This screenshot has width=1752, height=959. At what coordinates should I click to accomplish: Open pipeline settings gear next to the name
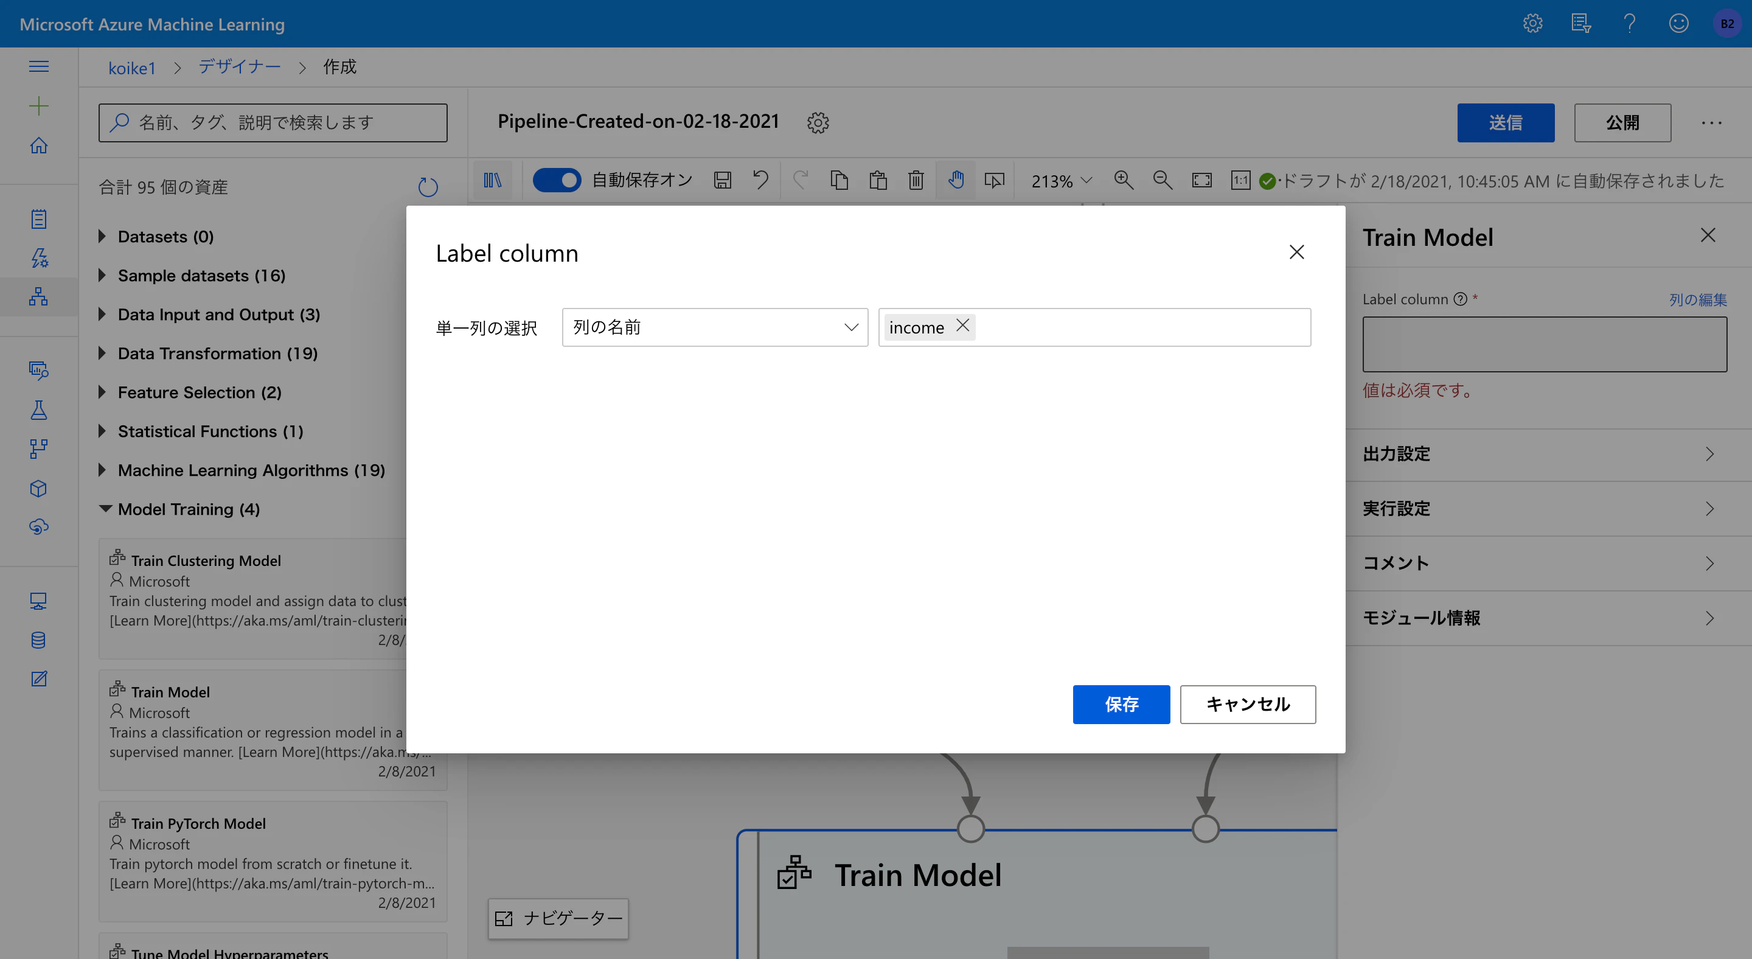coord(818,123)
